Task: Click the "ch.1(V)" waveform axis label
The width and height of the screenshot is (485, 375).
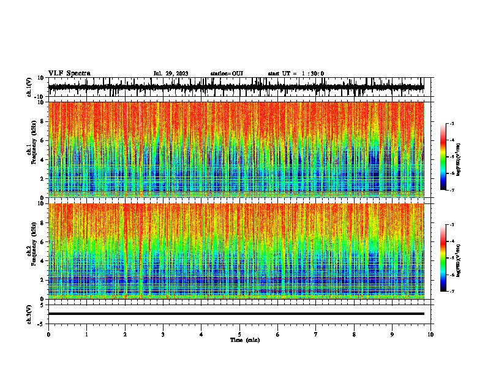Action: (x=29, y=87)
